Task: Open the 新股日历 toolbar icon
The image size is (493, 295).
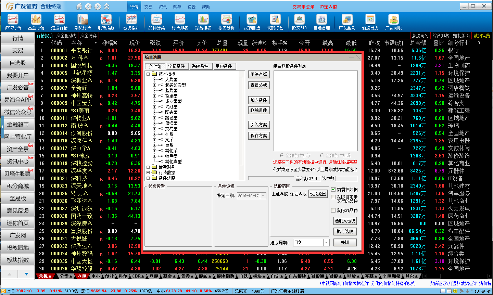Action: pos(370,22)
